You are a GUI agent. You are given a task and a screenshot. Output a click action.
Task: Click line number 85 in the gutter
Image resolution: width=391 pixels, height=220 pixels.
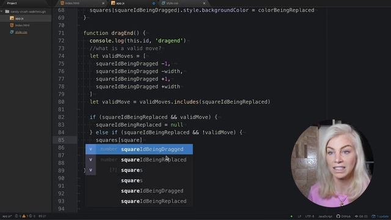pos(61,140)
